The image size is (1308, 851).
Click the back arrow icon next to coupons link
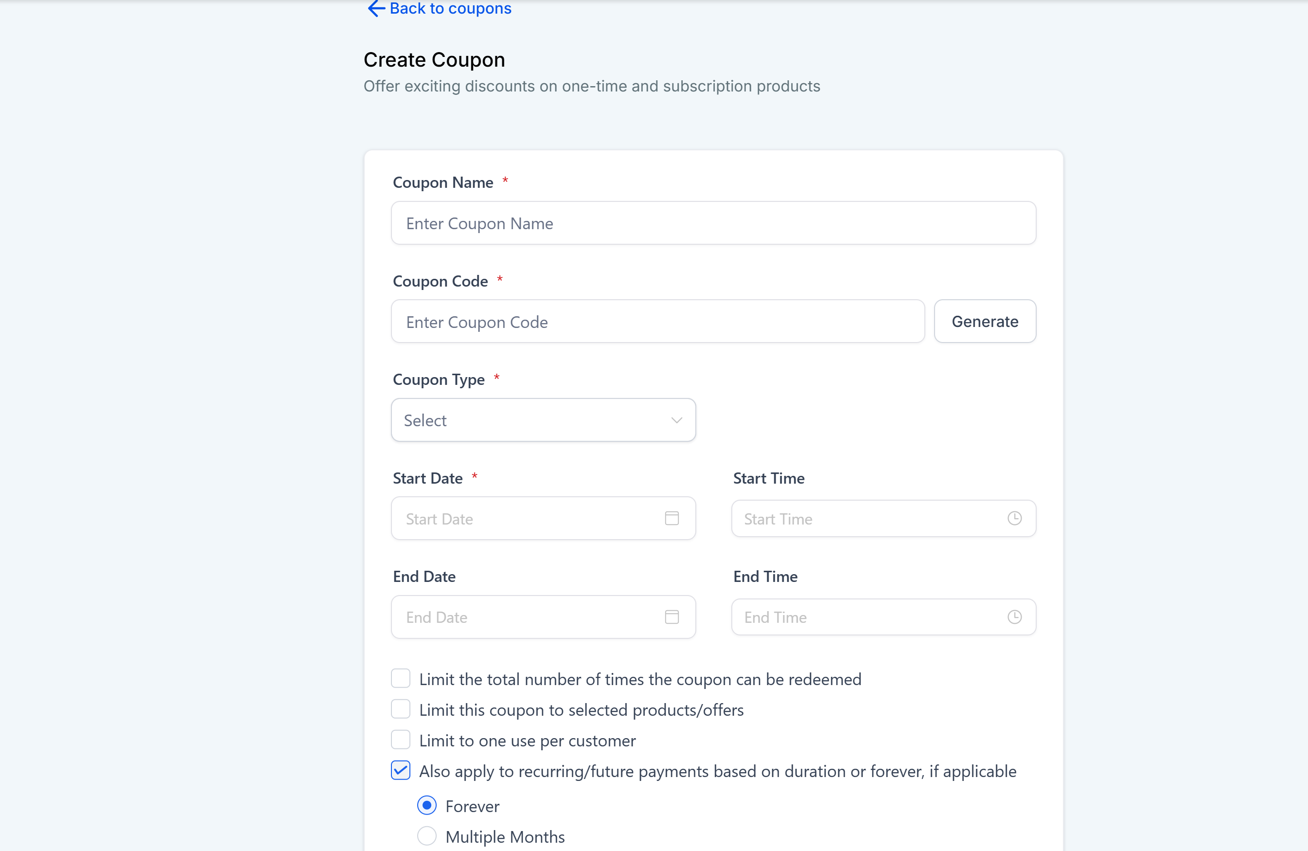click(376, 9)
